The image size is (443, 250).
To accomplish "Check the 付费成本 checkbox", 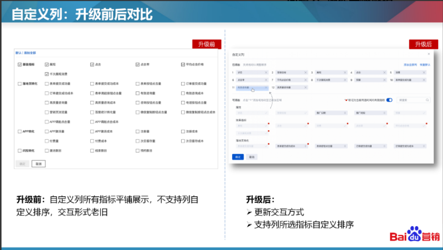I will tap(92, 141).
